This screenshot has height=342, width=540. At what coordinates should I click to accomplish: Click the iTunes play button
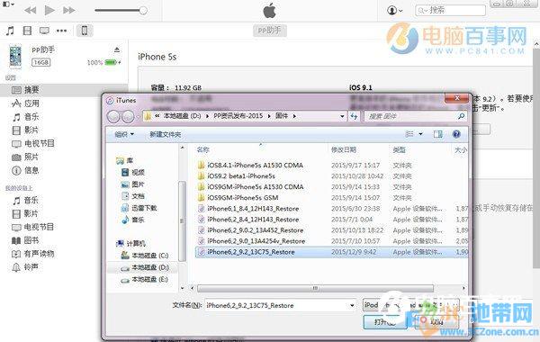click(49, 10)
